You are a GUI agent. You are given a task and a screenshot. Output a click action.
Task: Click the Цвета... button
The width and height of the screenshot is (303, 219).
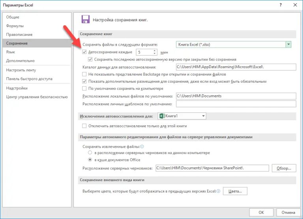point(235,191)
